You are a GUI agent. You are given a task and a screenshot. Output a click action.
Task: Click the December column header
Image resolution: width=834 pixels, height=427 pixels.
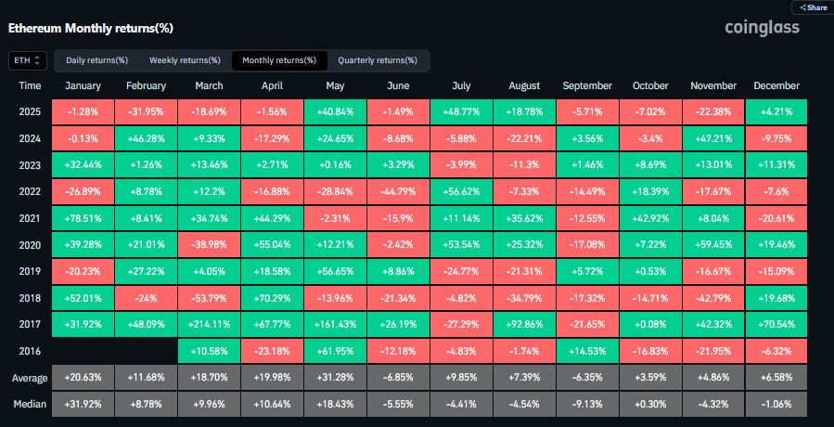coord(776,85)
